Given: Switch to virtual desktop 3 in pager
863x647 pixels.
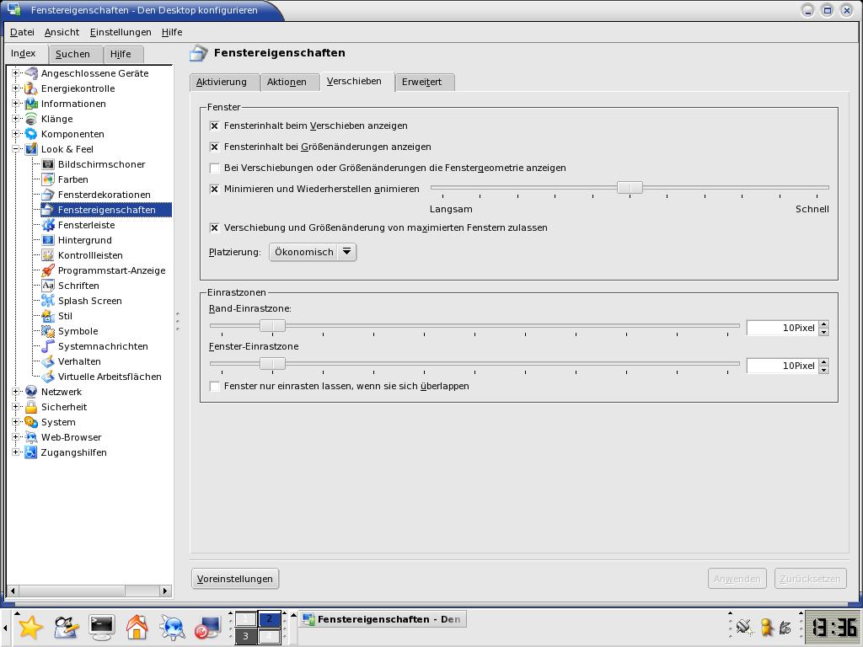Looking at the screenshot, I should [x=245, y=636].
